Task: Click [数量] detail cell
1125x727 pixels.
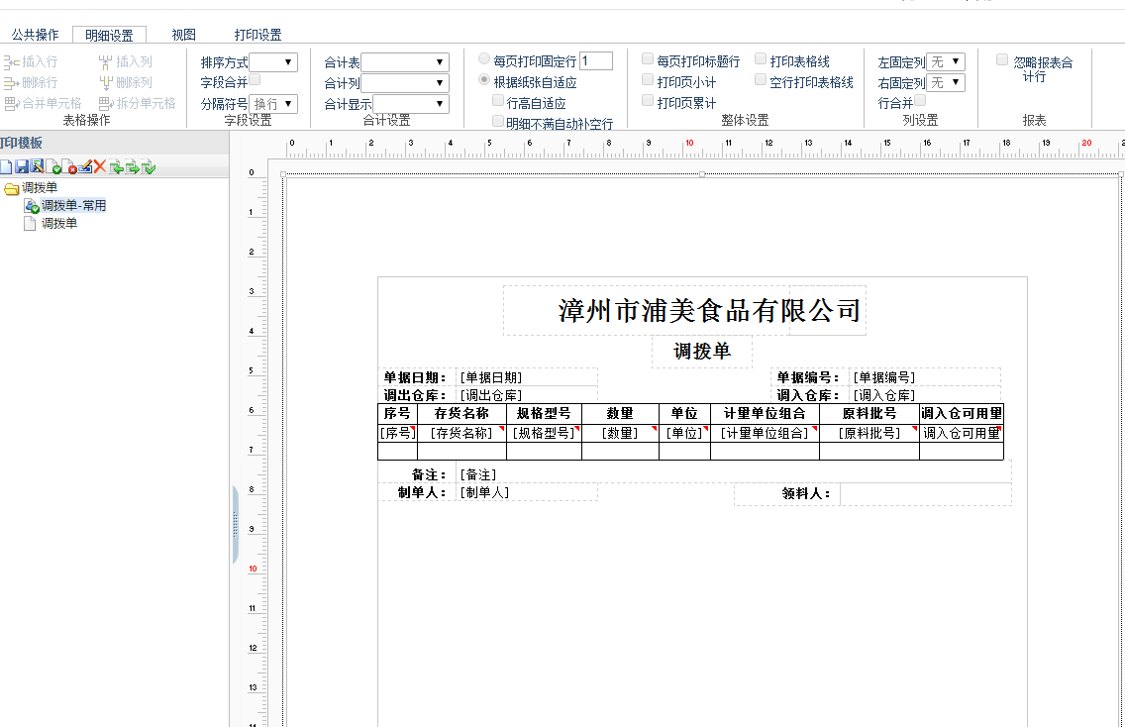Action: 620,433
